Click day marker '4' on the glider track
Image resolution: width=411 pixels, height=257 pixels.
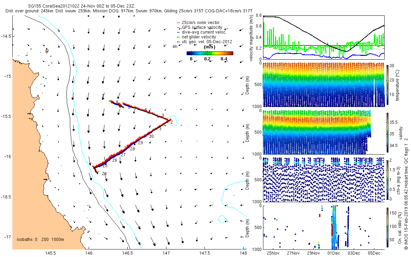point(146,110)
